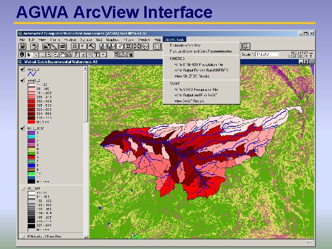Click the Scale input field
This screenshot has height=249, width=332.
267,54
